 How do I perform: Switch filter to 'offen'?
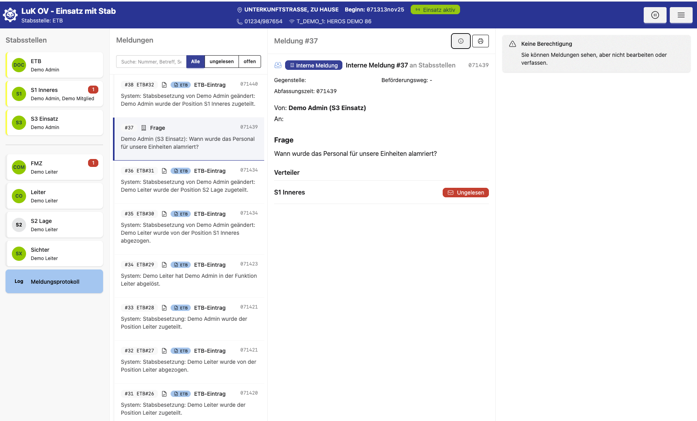point(250,62)
